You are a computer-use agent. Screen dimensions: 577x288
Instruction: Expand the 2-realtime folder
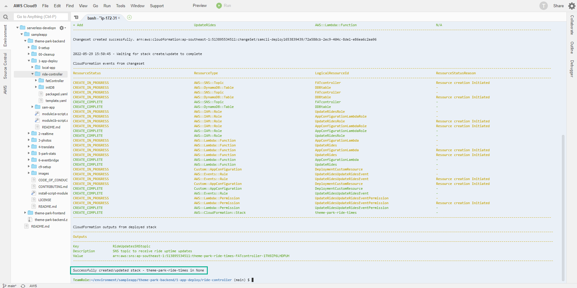click(29, 133)
